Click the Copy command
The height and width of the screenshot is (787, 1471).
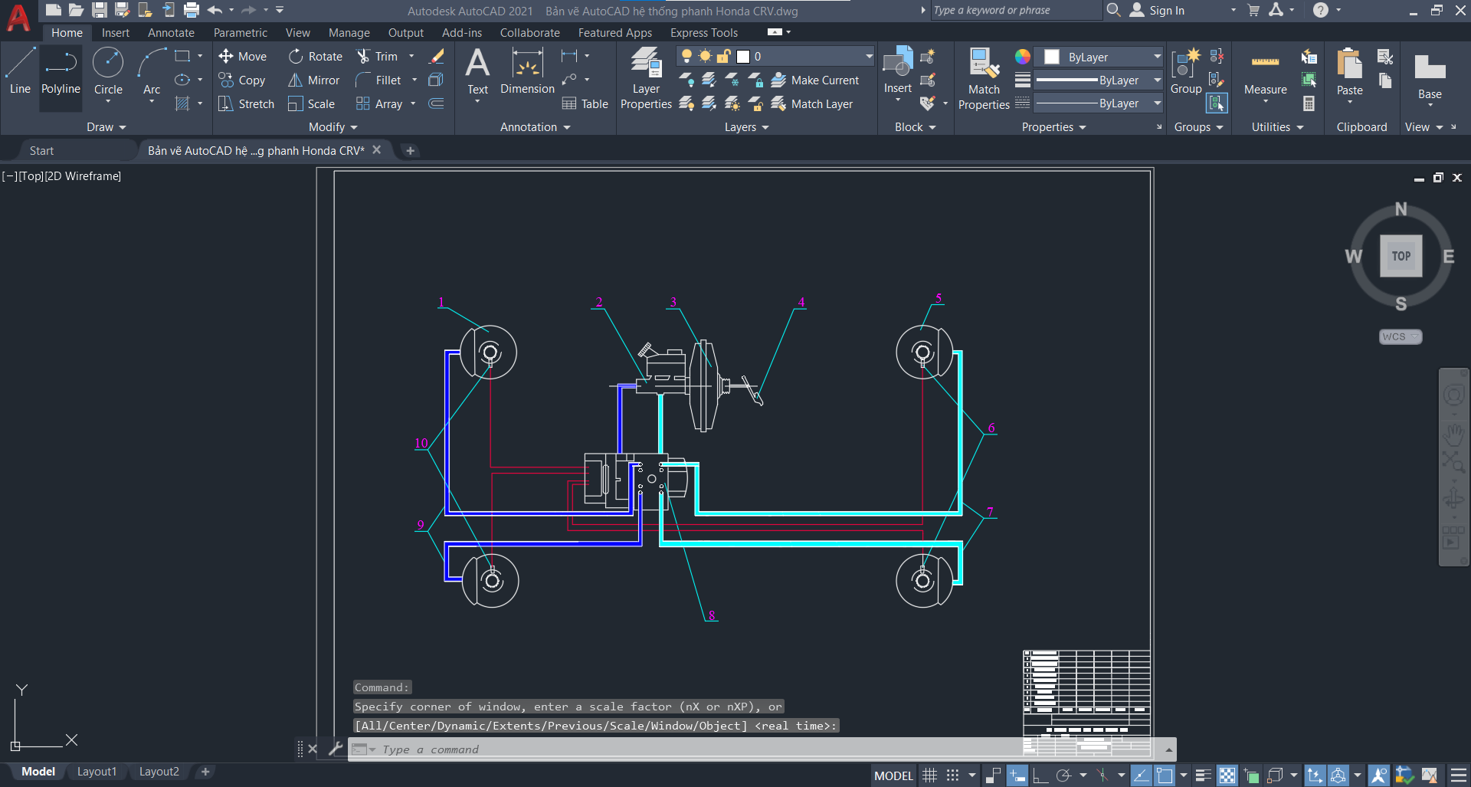pyautogui.click(x=242, y=80)
